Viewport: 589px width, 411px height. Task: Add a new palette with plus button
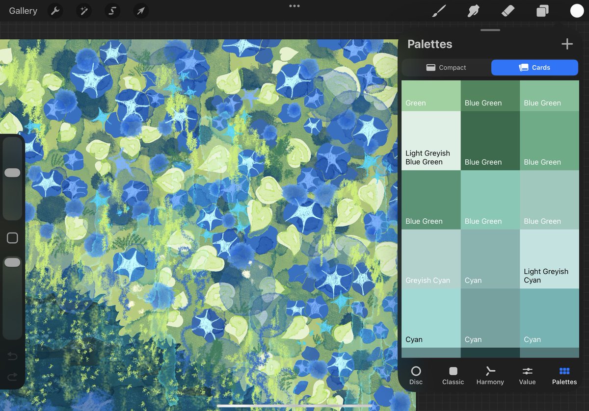567,44
